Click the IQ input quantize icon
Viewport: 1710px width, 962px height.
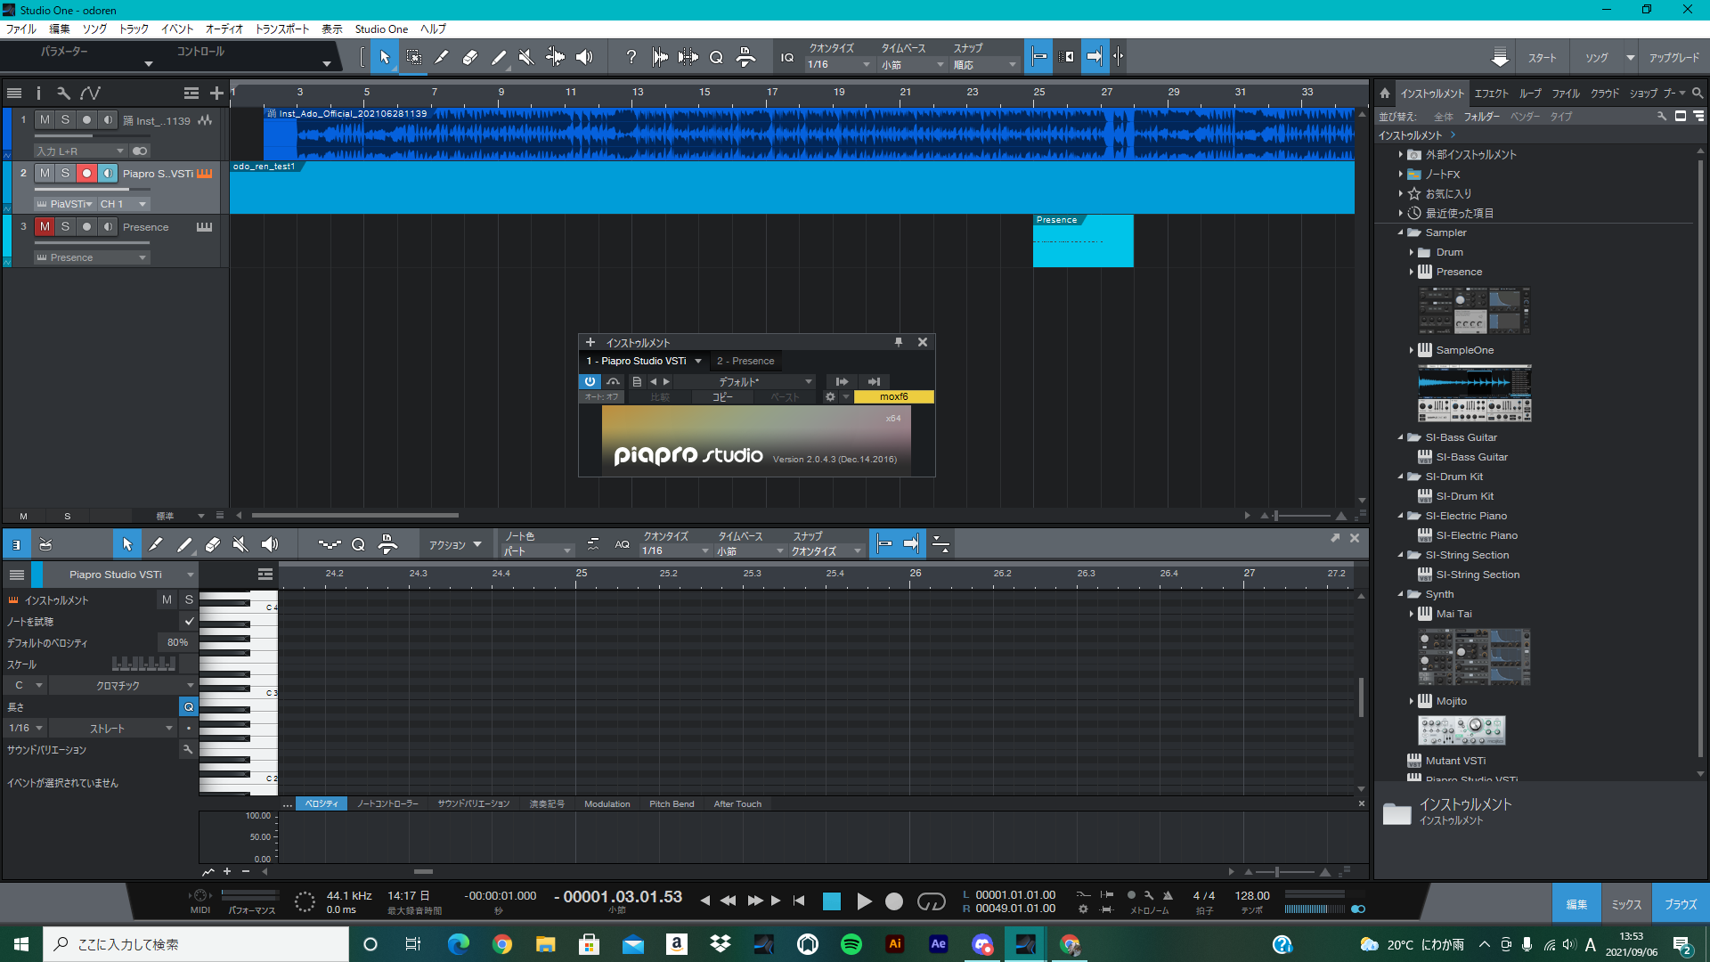[787, 57]
